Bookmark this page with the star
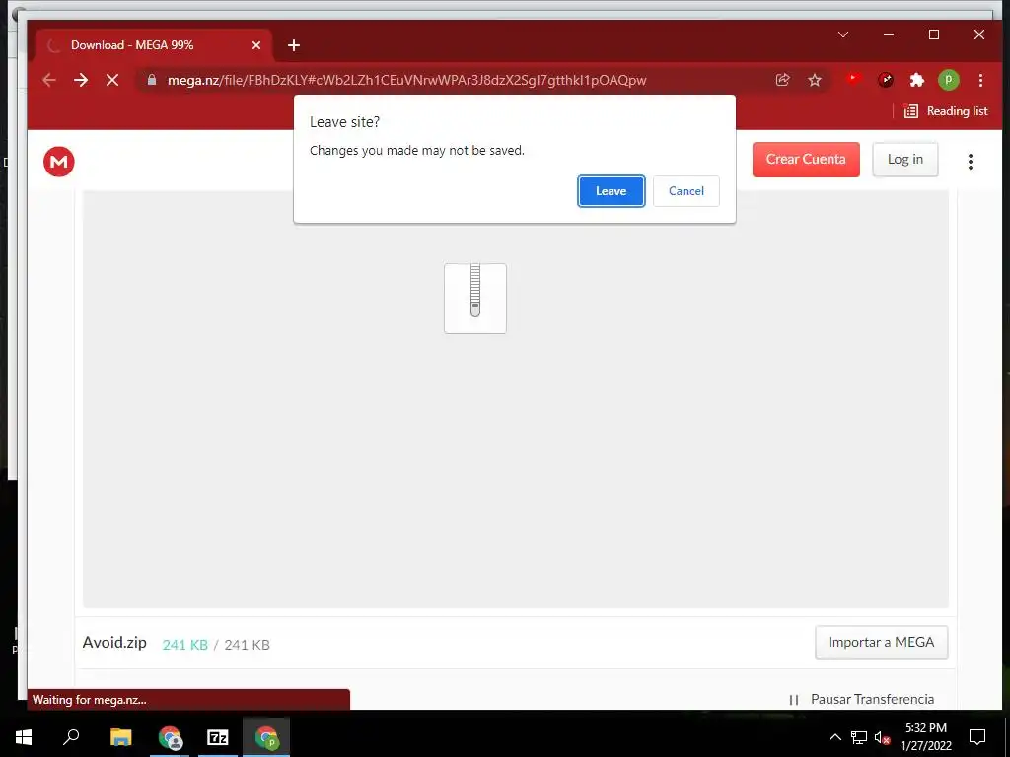The height and width of the screenshot is (757, 1010). tap(815, 80)
